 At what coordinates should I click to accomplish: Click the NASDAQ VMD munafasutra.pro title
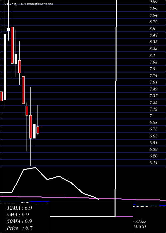pos(28,4)
